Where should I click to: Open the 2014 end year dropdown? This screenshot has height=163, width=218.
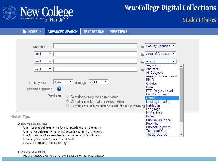point(98,82)
